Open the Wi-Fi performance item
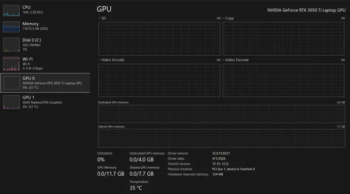 (45, 63)
